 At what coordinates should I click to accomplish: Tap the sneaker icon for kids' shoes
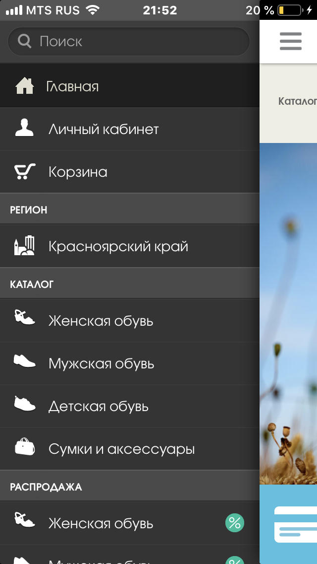[x=24, y=404]
